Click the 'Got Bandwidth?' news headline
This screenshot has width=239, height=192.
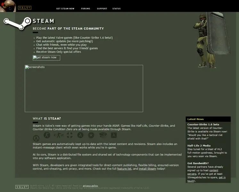pyautogui.click(x=198, y=163)
